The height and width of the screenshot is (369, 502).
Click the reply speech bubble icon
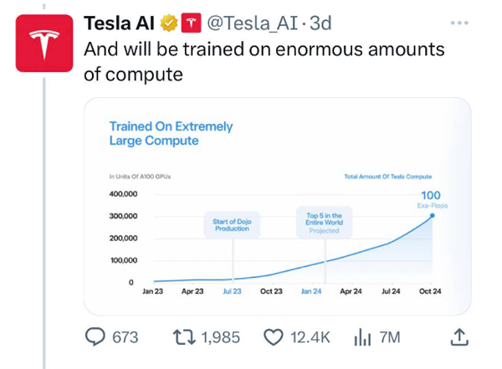(x=97, y=337)
